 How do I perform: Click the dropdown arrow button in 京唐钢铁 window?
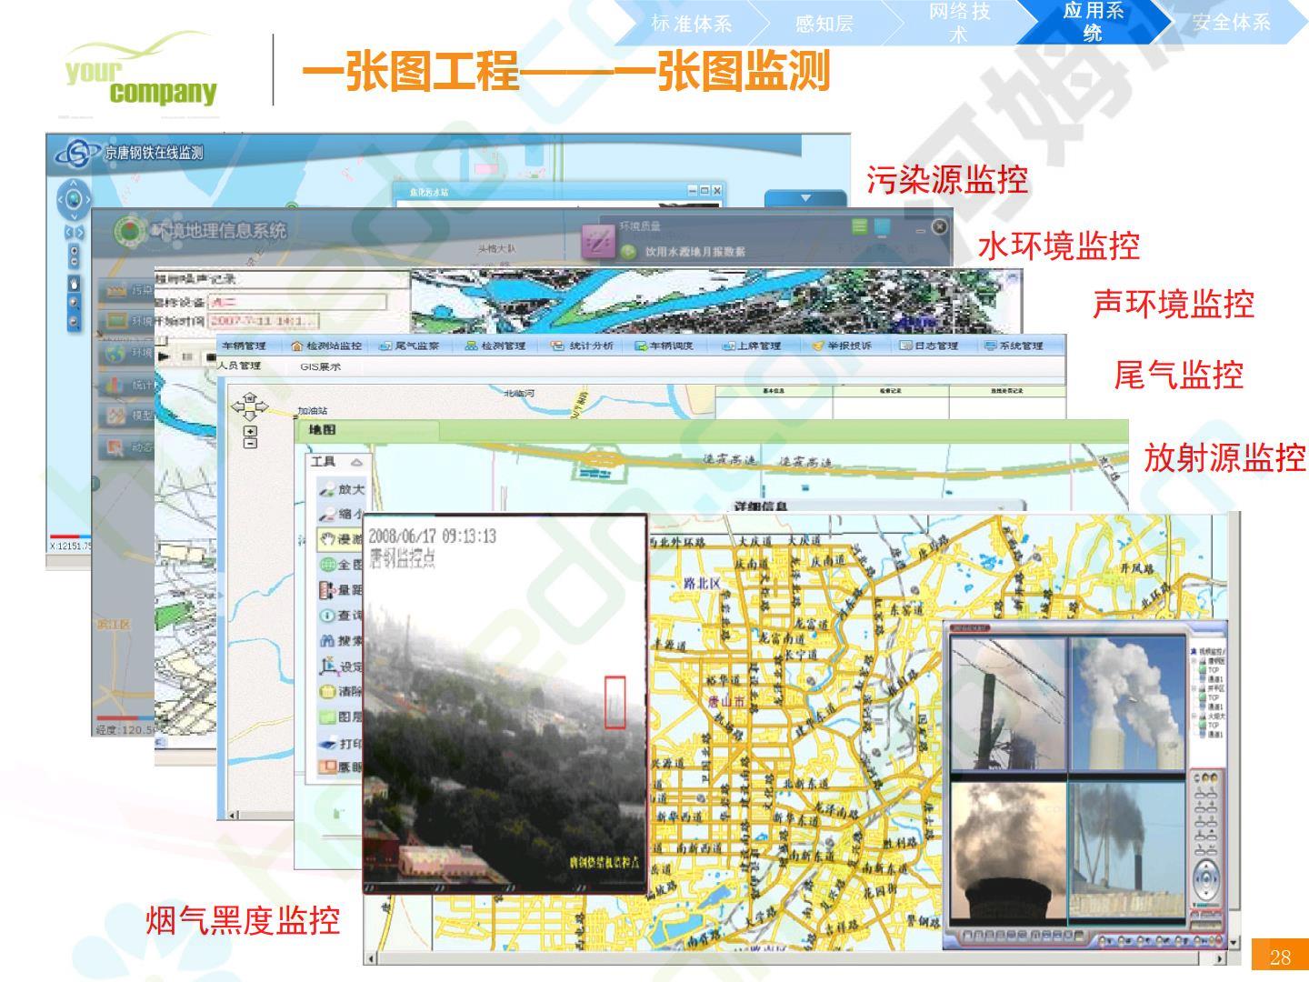[804, 197]
